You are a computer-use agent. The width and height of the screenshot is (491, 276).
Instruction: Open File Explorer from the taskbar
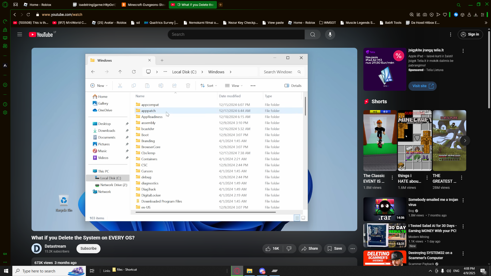click(x=249, y=271)
